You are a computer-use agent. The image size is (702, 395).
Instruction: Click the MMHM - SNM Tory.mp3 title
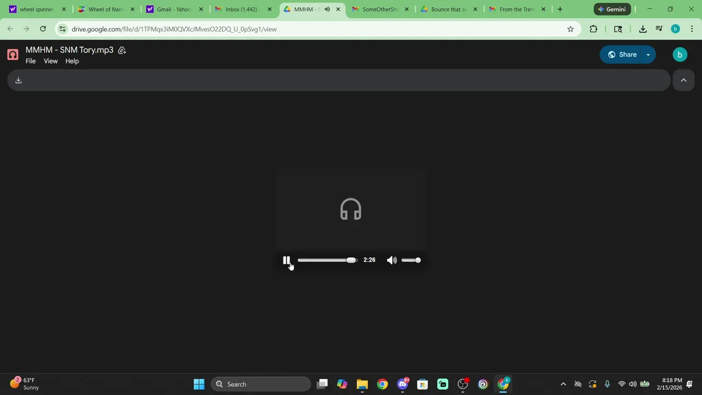click(x=70, y=50)
